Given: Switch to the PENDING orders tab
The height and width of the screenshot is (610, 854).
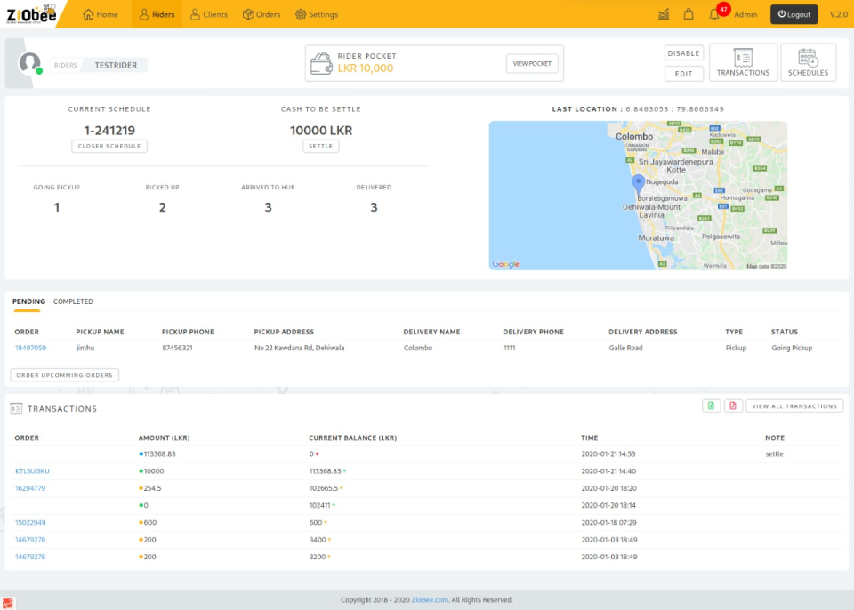Looking at the screenshot, I should tap(27, 301).
